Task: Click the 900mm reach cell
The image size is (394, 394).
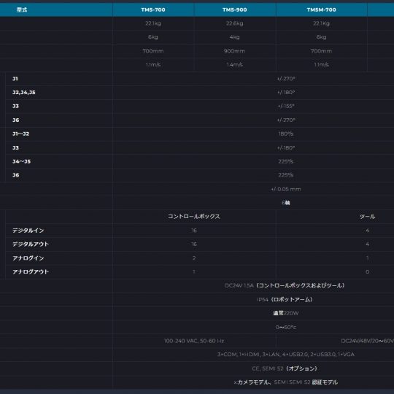Action: point(234,51)
